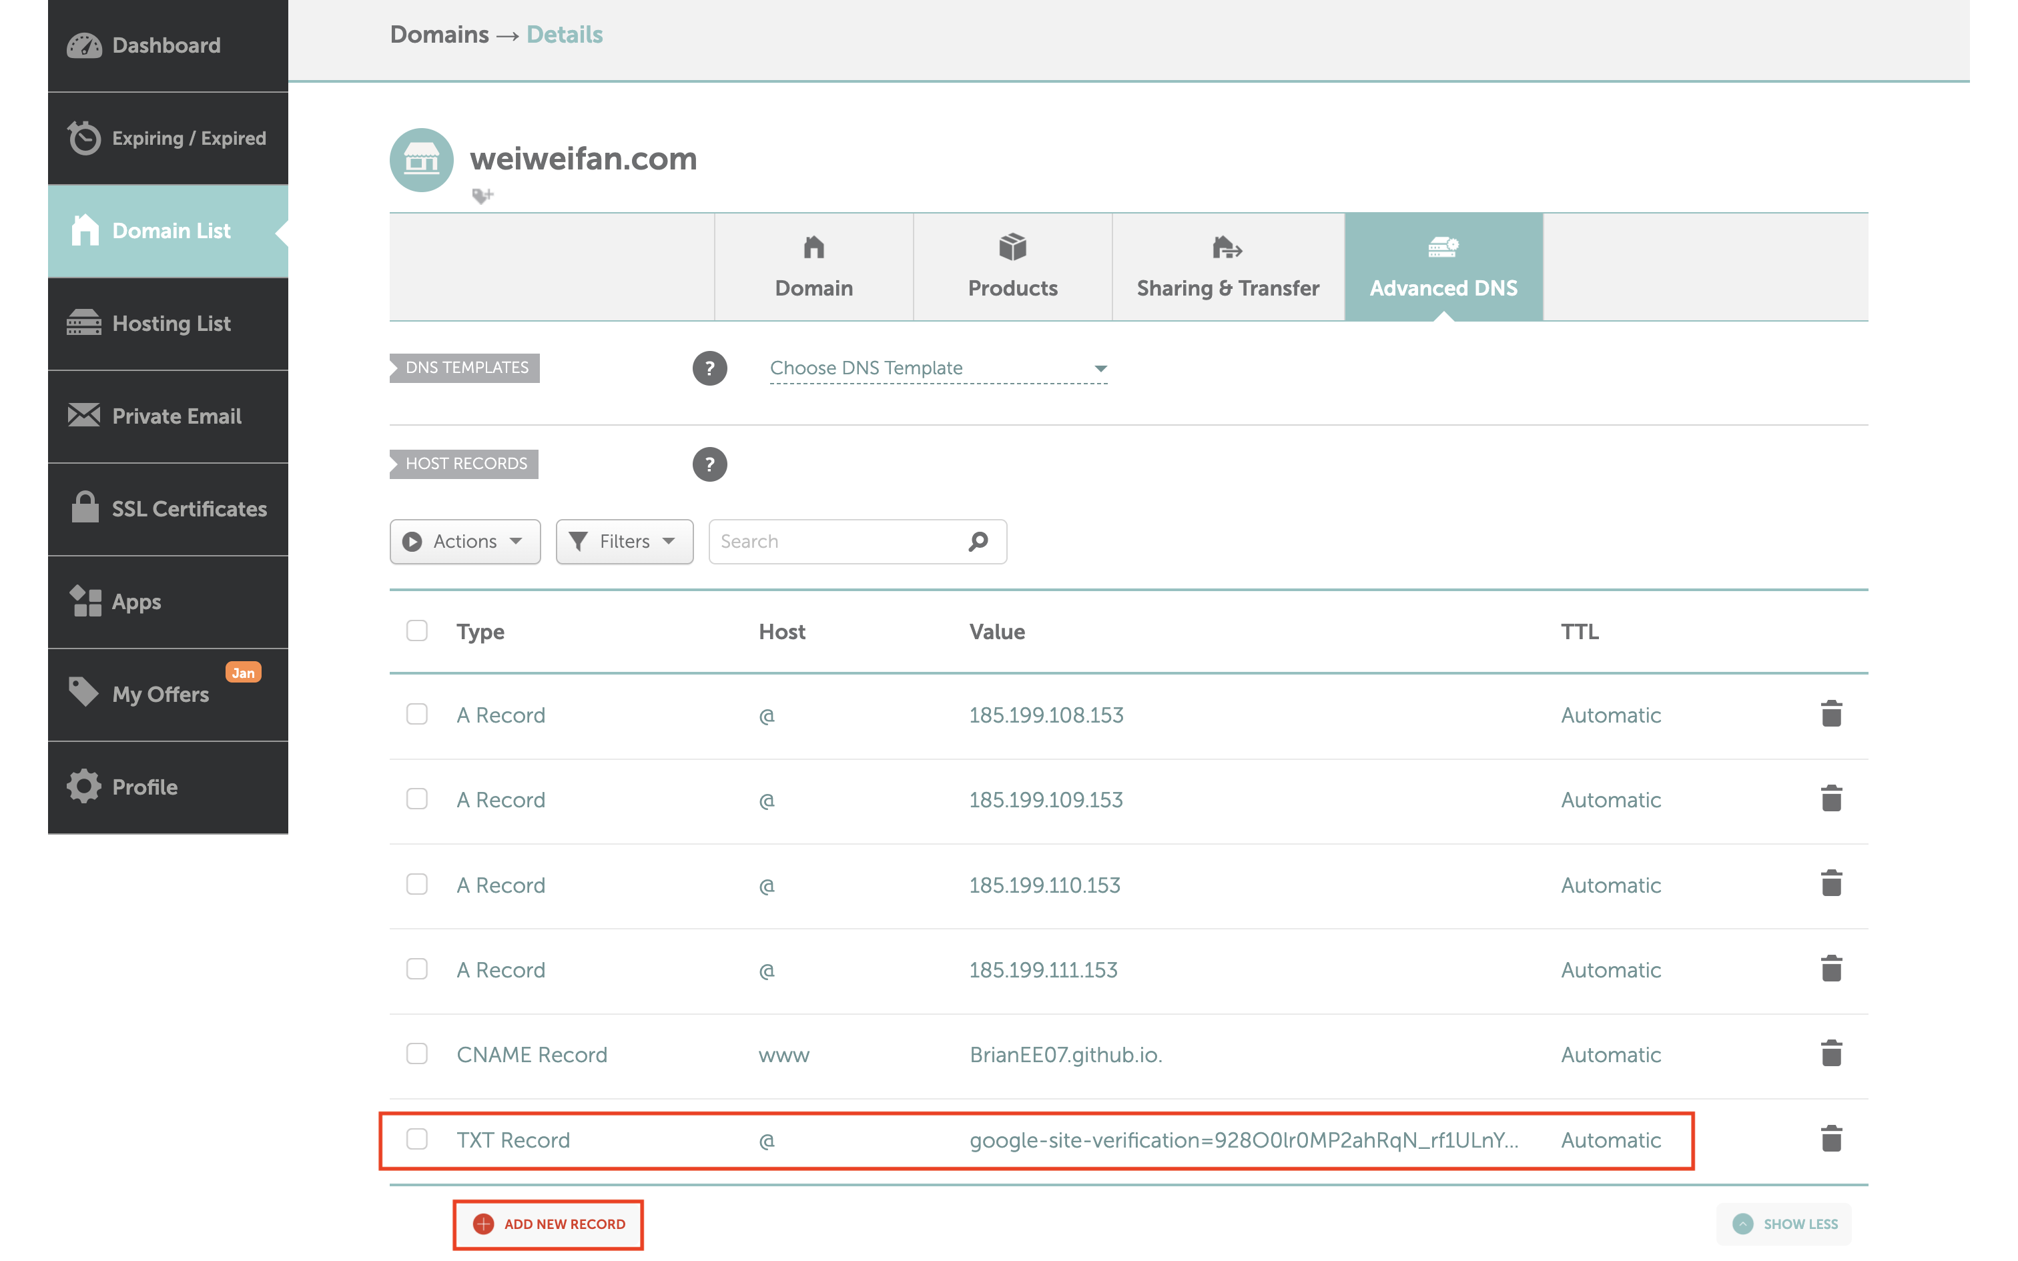Screen dimensions: 2018x1261
Task: Open the Choose DNS Template dropdown
Action: pos(938,368)
